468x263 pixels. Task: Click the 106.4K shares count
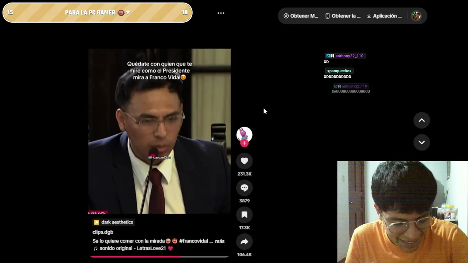tap(244, 255)
